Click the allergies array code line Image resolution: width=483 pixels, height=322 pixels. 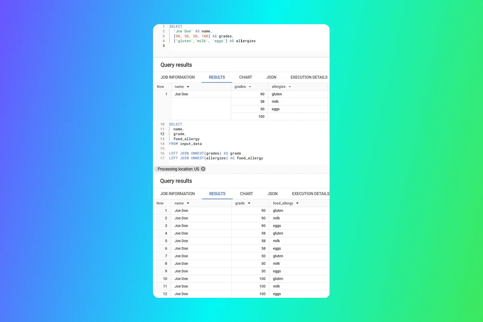pyautogui.click(x=215, y=41)
